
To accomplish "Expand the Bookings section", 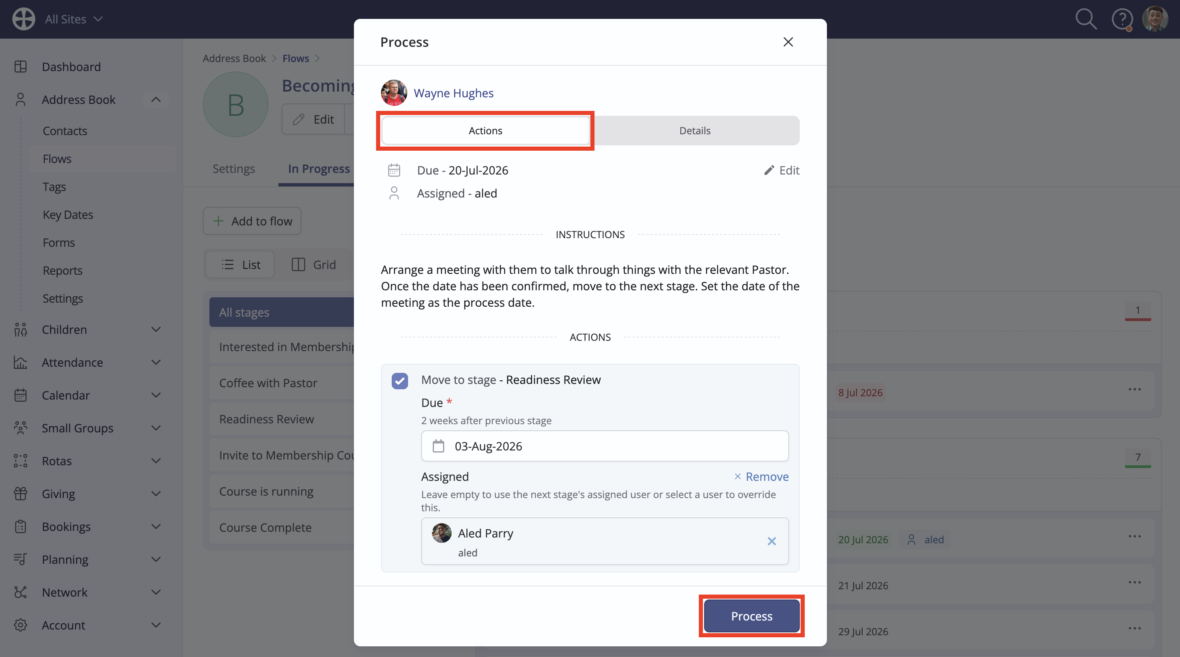I will [x=156, y=526].
